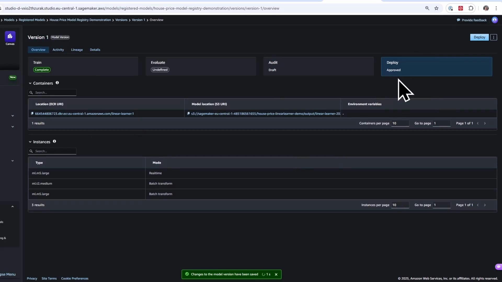This screenshot has height=282, width=502.
Task: Open the S3 model location link
Action: click(266, 114)
